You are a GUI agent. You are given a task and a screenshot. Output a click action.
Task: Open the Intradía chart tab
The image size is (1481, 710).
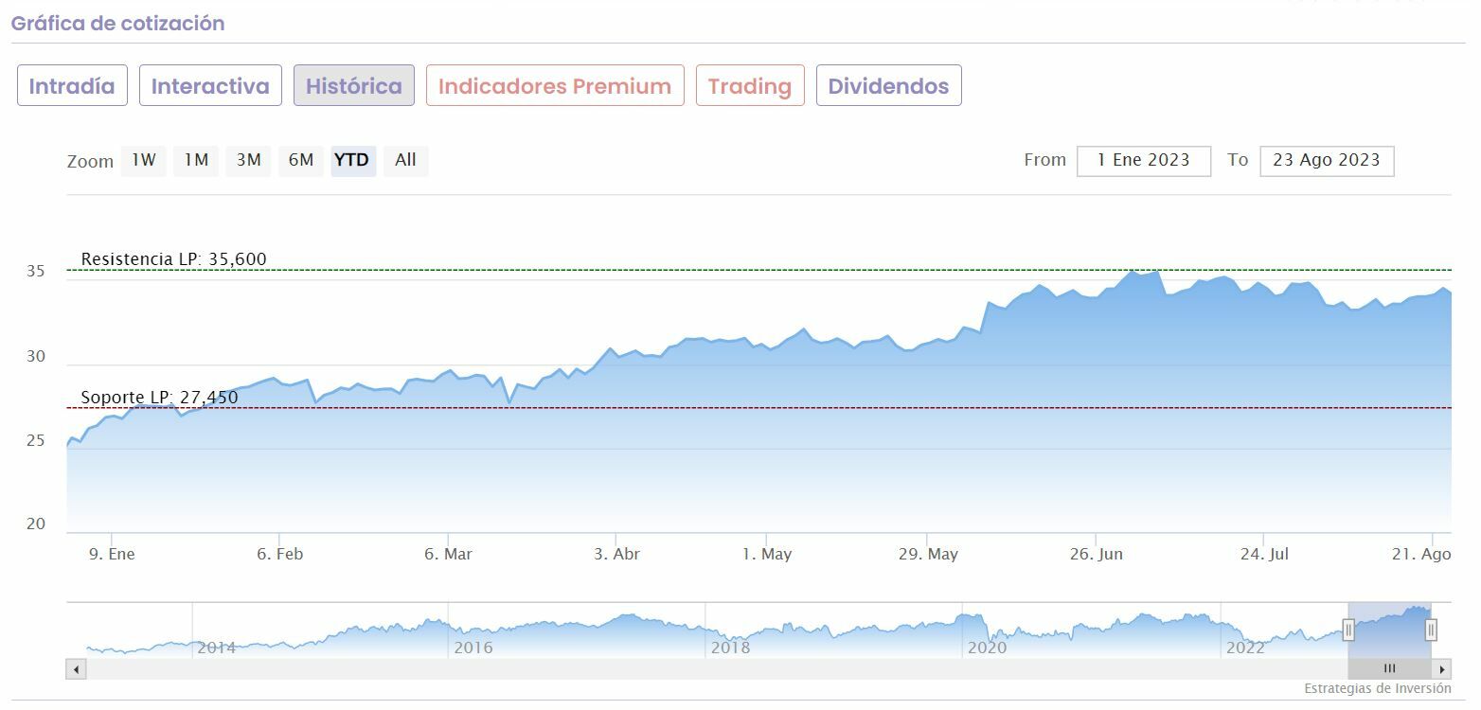pos(72,86)
